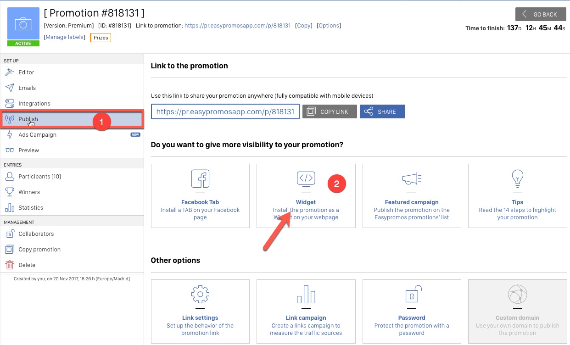Click the Preview glasses icon
Viewport: 570px width, 345px height.
(x=10, y=150)
